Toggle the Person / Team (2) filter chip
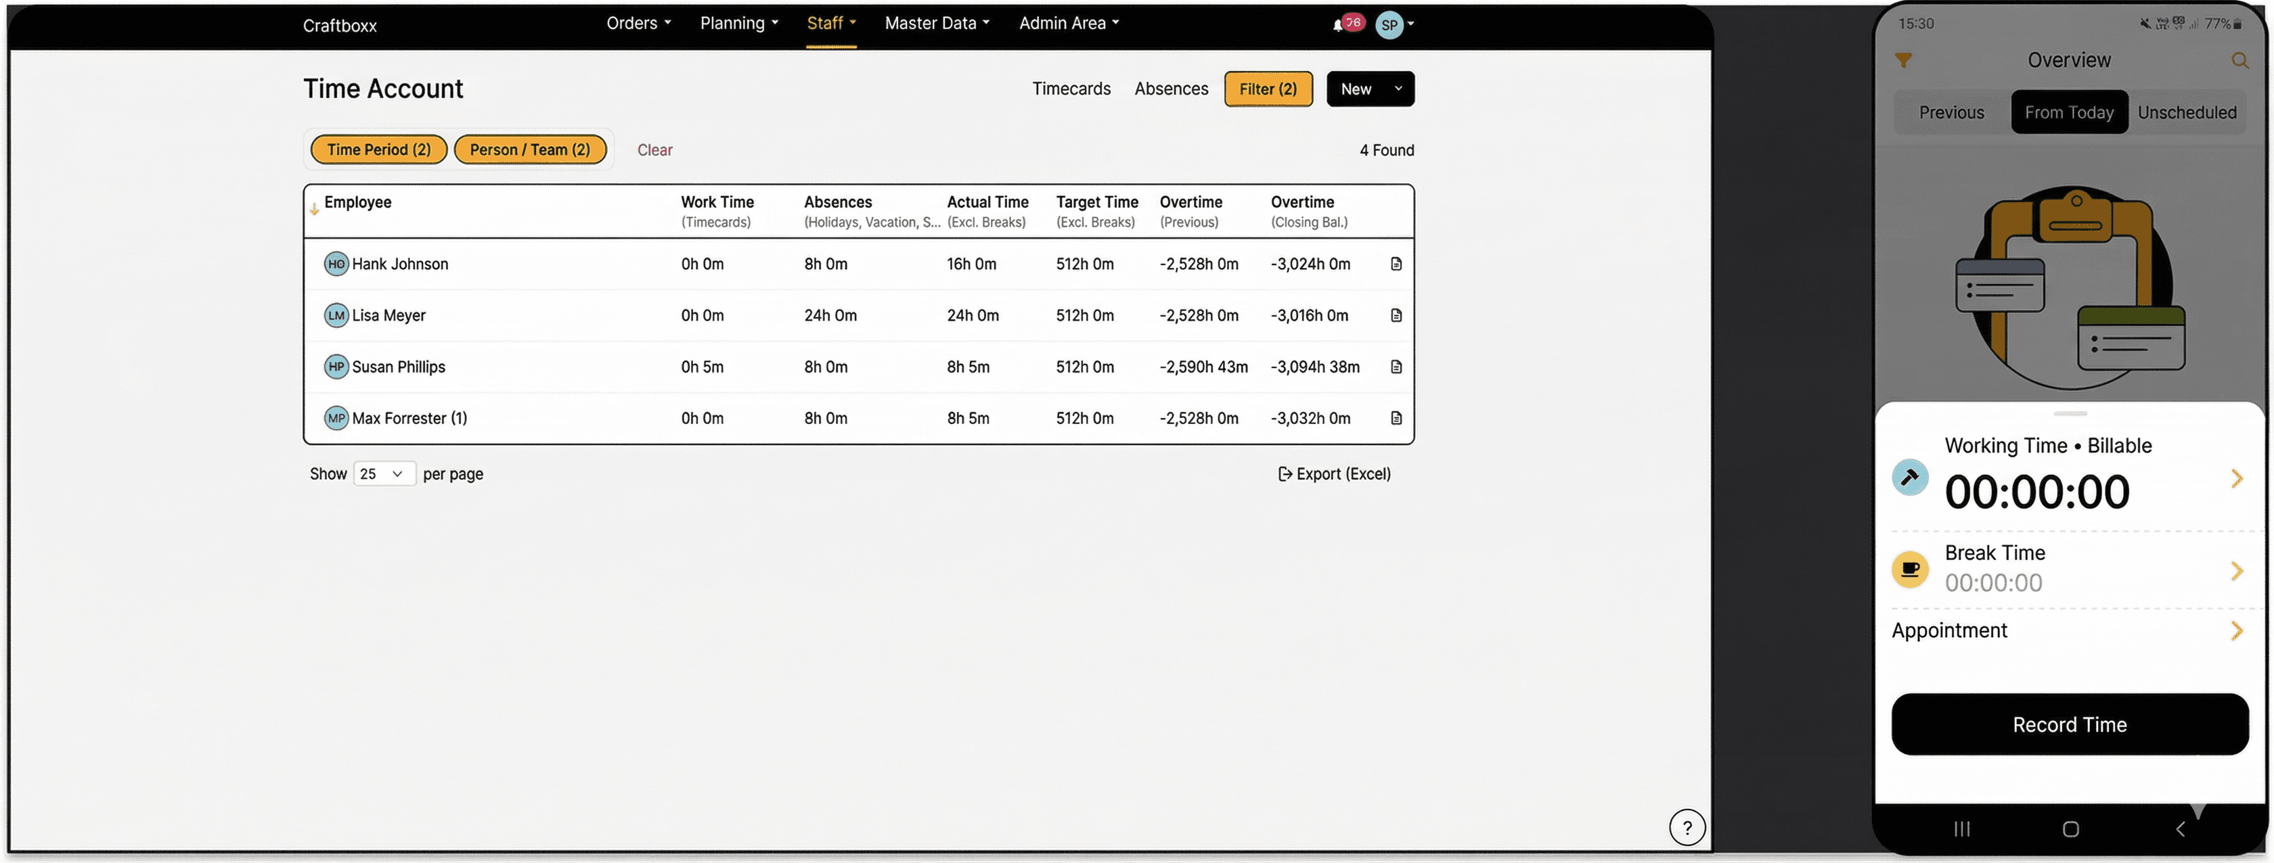Viewport: 2274px width, 863px height. [x=530, y=149]
